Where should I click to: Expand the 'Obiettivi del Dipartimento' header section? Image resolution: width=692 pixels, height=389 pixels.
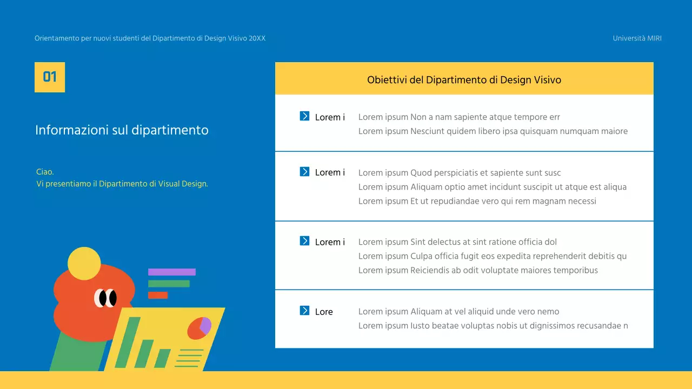coord(464,79)
